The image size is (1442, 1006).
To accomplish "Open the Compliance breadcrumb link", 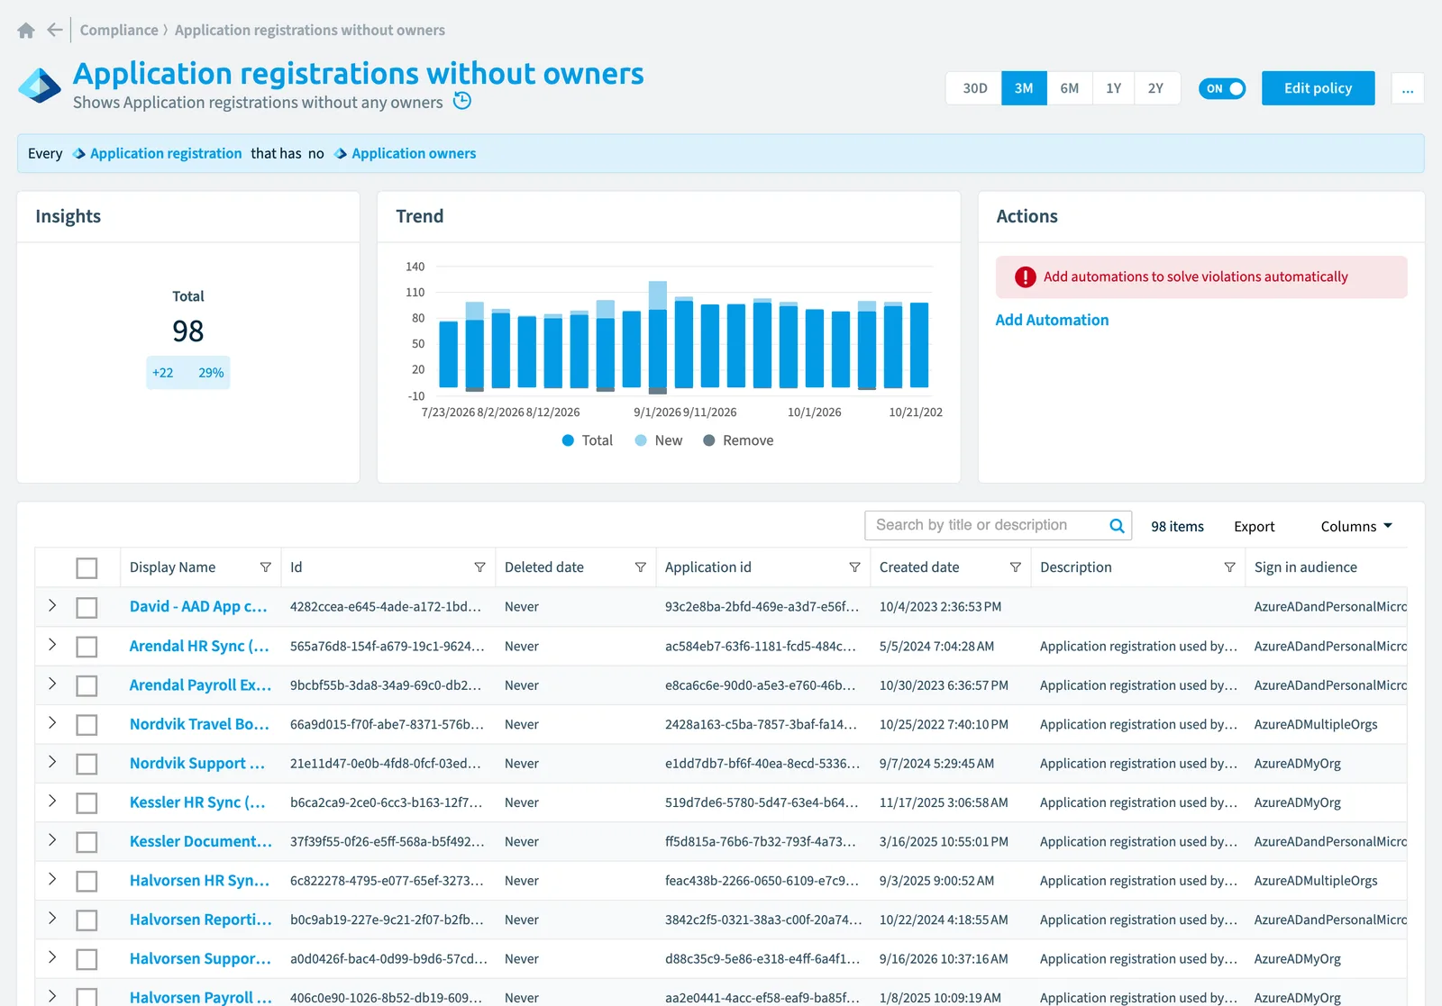I will (x=119, y=30).
